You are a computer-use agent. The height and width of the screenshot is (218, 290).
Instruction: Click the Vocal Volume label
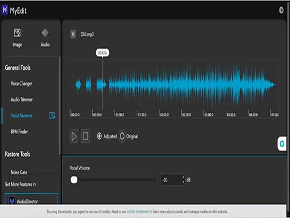[x=80, y=168]
